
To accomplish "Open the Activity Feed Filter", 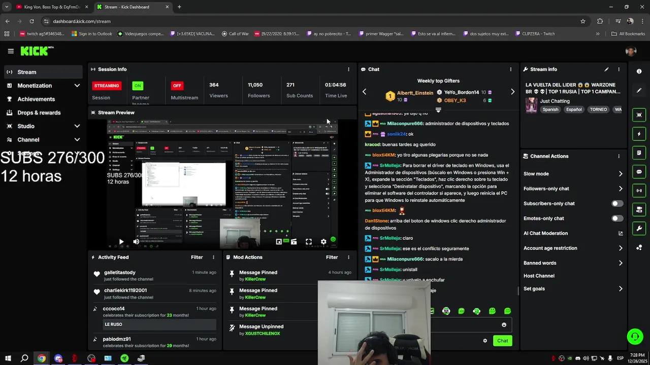I will click(197, 258).
